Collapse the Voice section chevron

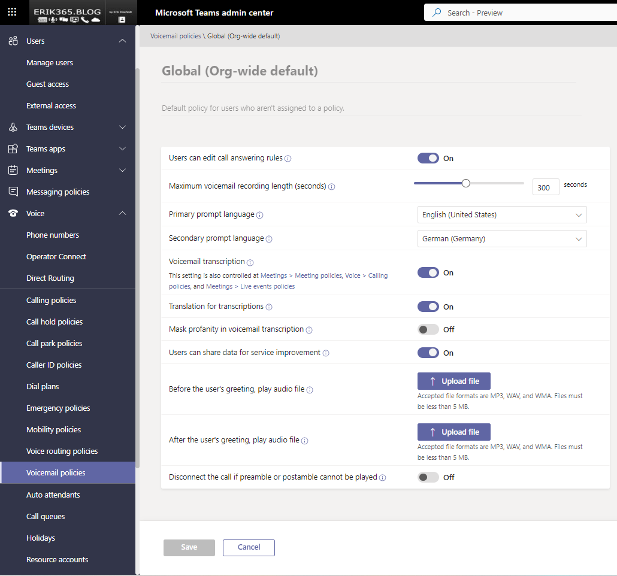122,213
